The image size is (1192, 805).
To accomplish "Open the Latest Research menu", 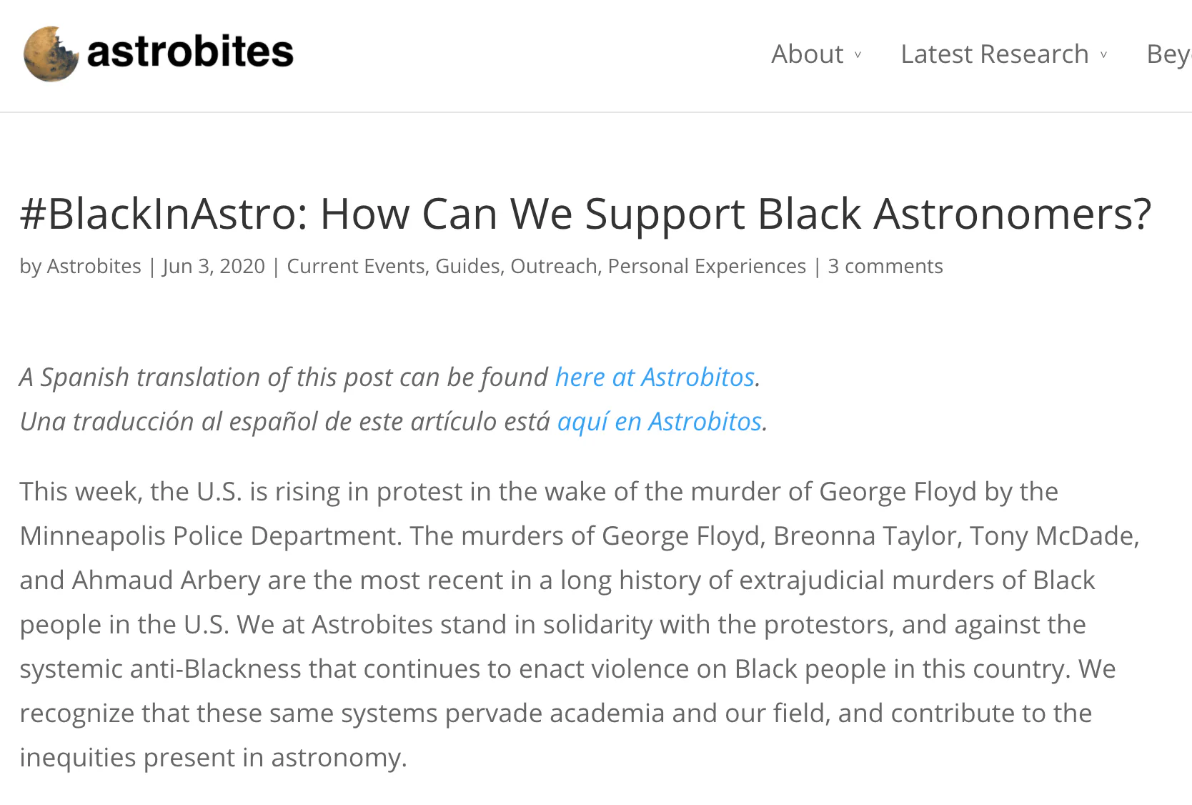I will pyautogui.click(x=994, y=54).
